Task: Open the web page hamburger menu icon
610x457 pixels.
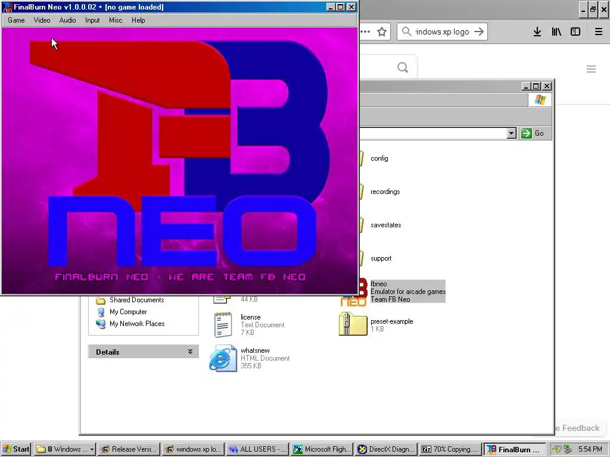Action: pos(591,69)
